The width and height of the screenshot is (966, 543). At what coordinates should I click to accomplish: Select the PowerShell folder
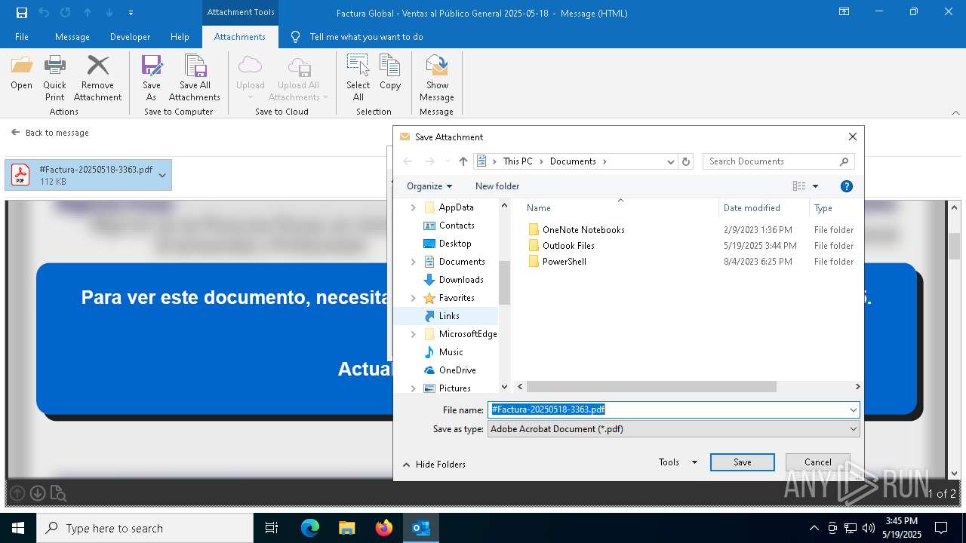coord(564,262)
